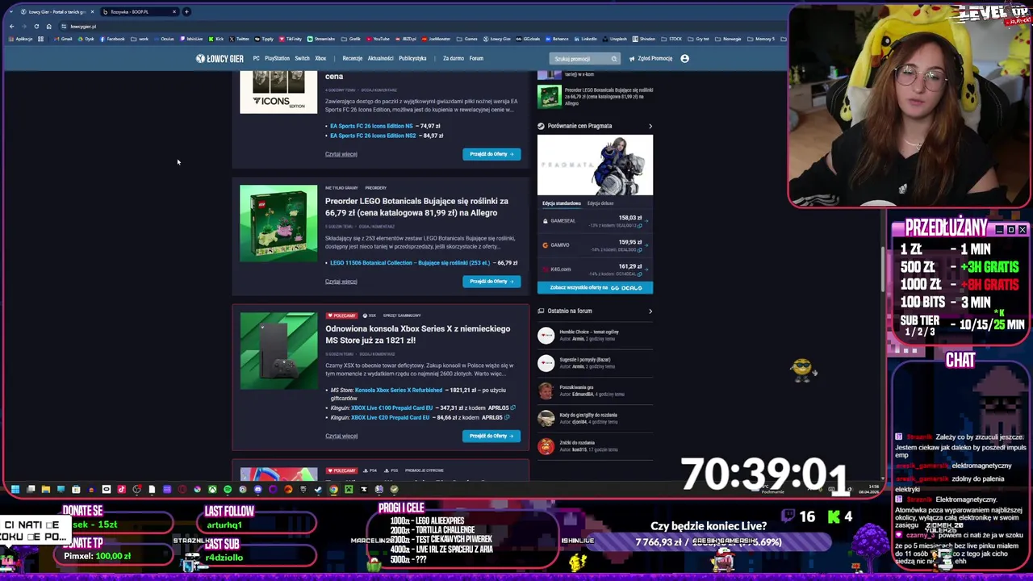
Task: Open the Recenzje section
Action: pos(353,58)
